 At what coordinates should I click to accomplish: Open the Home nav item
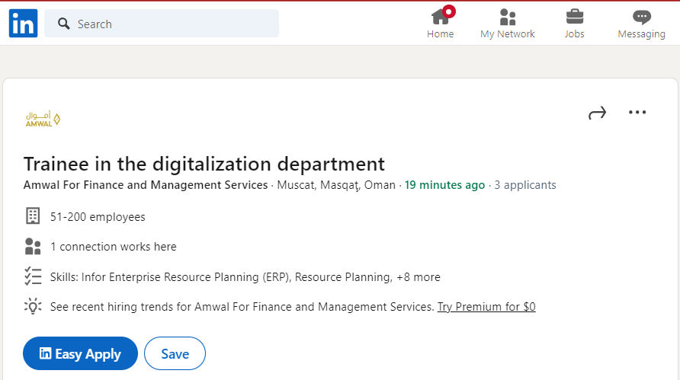[441, 24]
